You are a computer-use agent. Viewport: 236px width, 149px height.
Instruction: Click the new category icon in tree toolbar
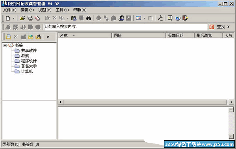[x=8, y=37]
